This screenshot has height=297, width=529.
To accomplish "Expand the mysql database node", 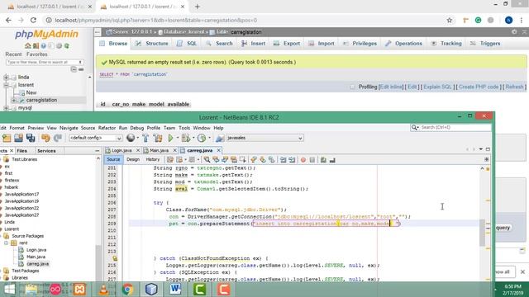I will (6, 108).
